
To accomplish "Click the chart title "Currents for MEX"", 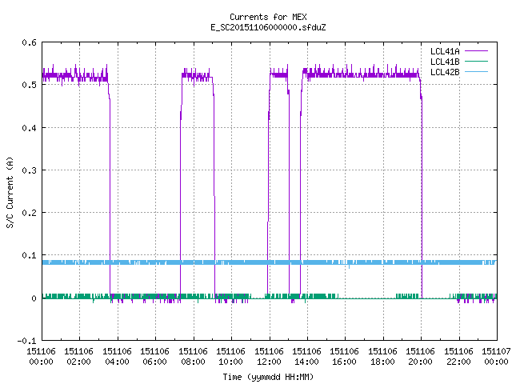I will pos(268,17).
